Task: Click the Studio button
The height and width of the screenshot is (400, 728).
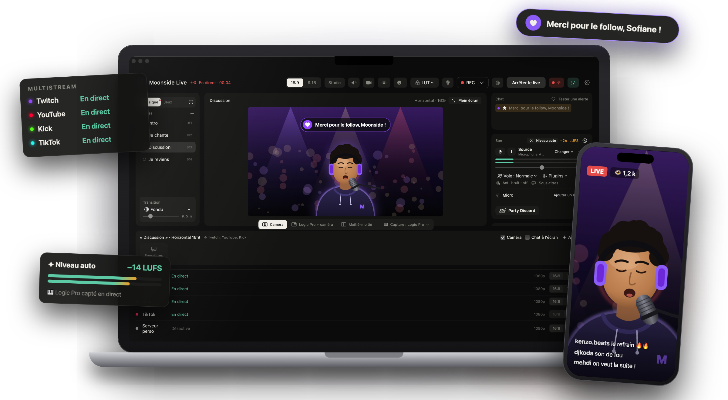Action: (x=334, y=83)
